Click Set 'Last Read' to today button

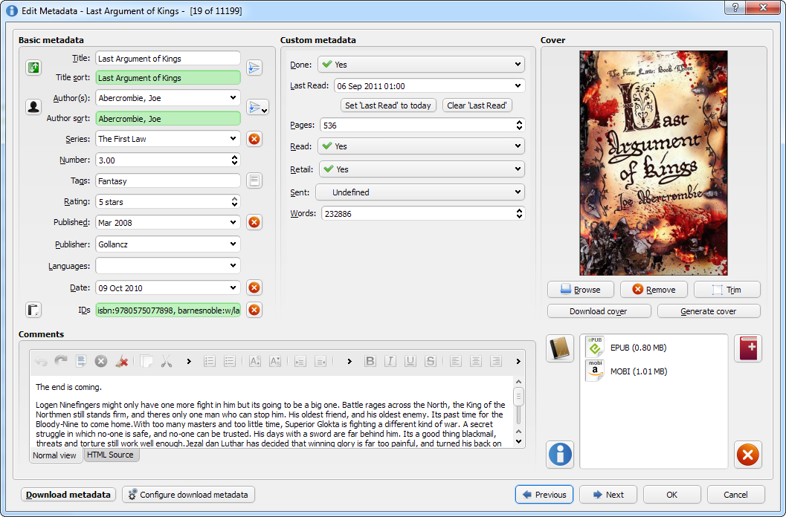[388, 105]
